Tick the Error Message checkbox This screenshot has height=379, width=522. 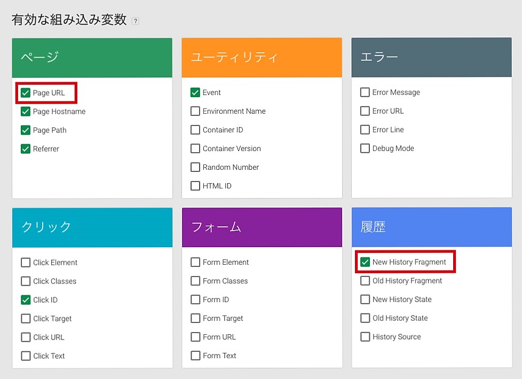[x=365, y=92]
